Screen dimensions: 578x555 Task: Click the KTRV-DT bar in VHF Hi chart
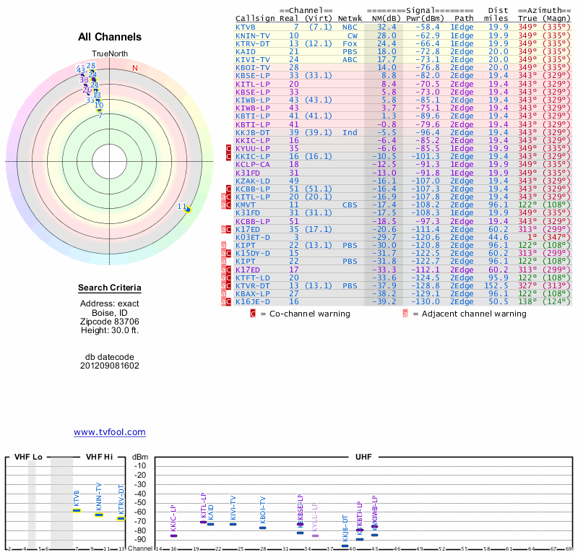tap(121, 518)
